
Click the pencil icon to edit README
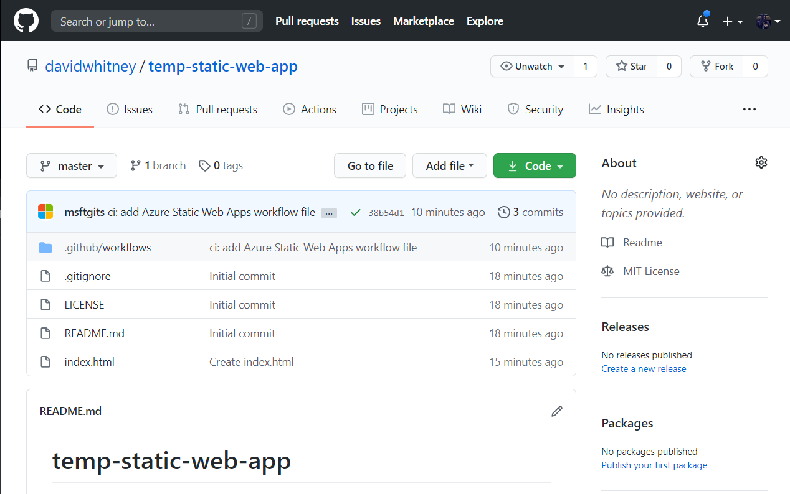click(557, 411)
